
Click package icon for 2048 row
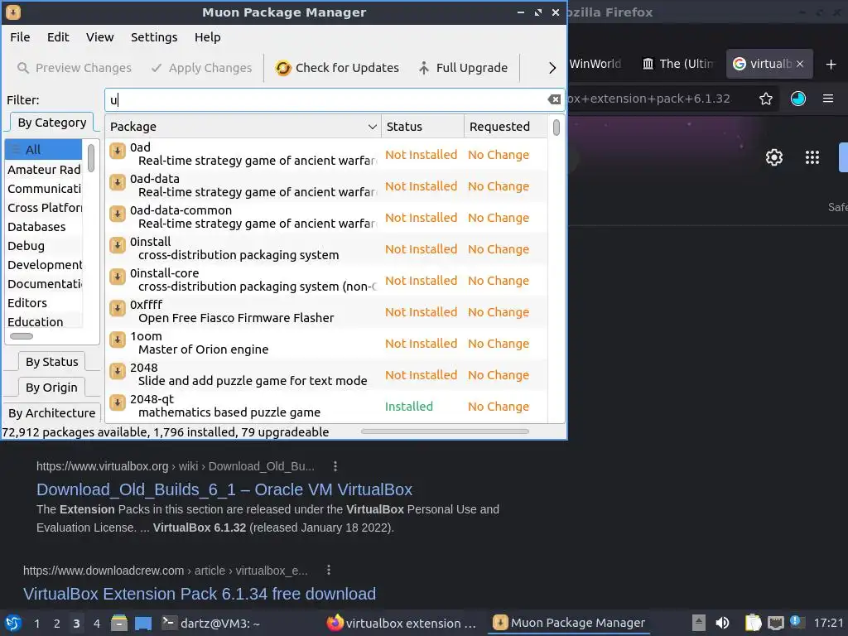[x=118, y=370]
